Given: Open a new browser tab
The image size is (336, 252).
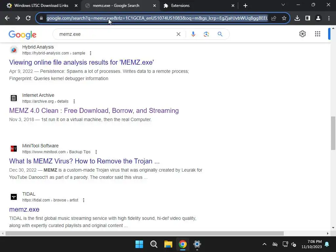Looking at the screenshot, I should [x=245, y=6].
